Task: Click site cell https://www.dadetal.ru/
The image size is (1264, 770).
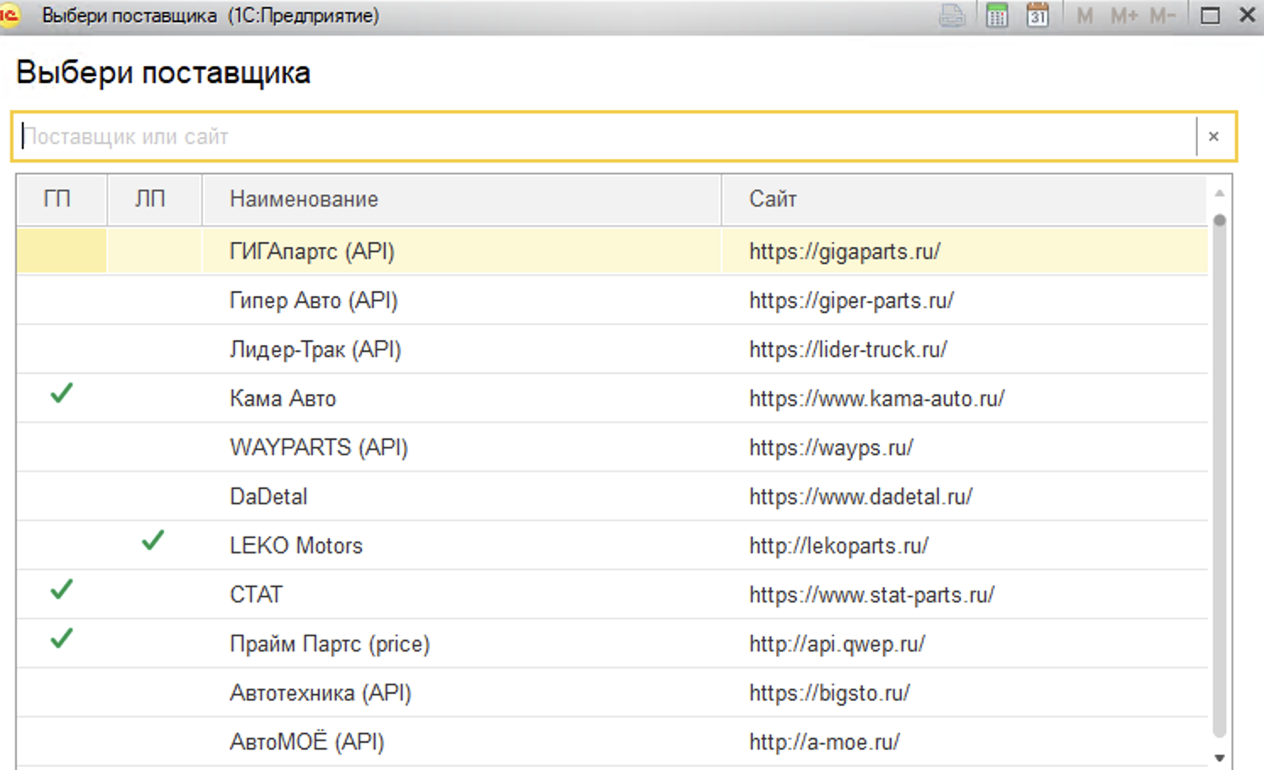Action: tap(860, 497)
